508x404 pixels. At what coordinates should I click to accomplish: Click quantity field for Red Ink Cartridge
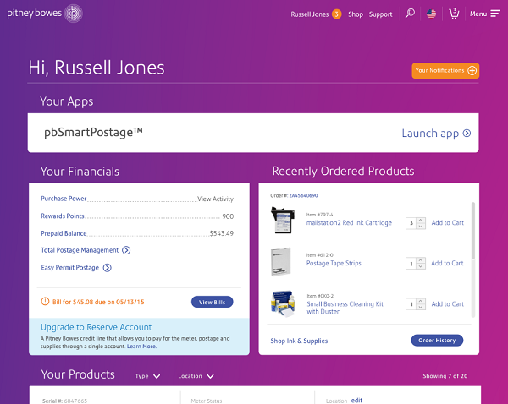(x=411, y=223)
